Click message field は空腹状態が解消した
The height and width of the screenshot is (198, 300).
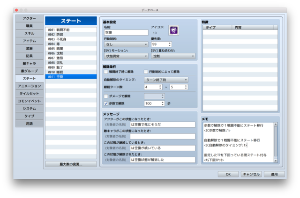pyautogui.click(x=163, y=160)
